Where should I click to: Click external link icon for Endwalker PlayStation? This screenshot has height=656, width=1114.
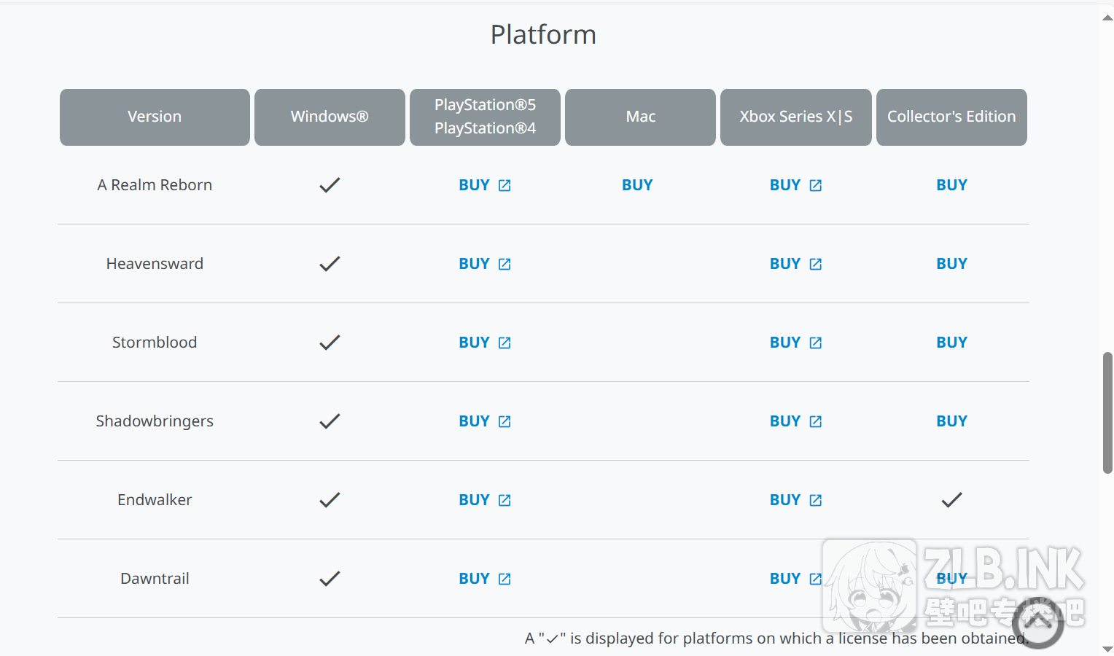pyautogui.click(x=505, y=501)
